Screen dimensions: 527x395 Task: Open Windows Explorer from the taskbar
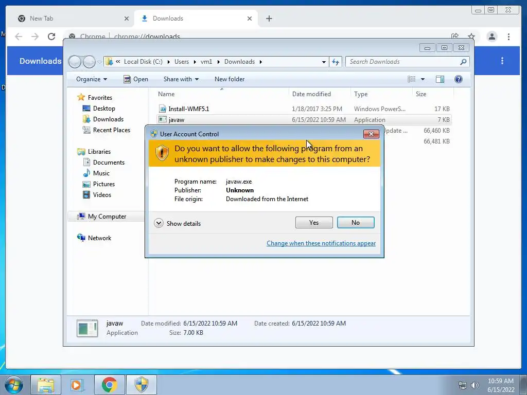coord(46,385)
